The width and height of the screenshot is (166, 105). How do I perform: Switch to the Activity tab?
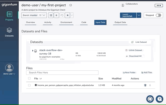click(48, 22)
